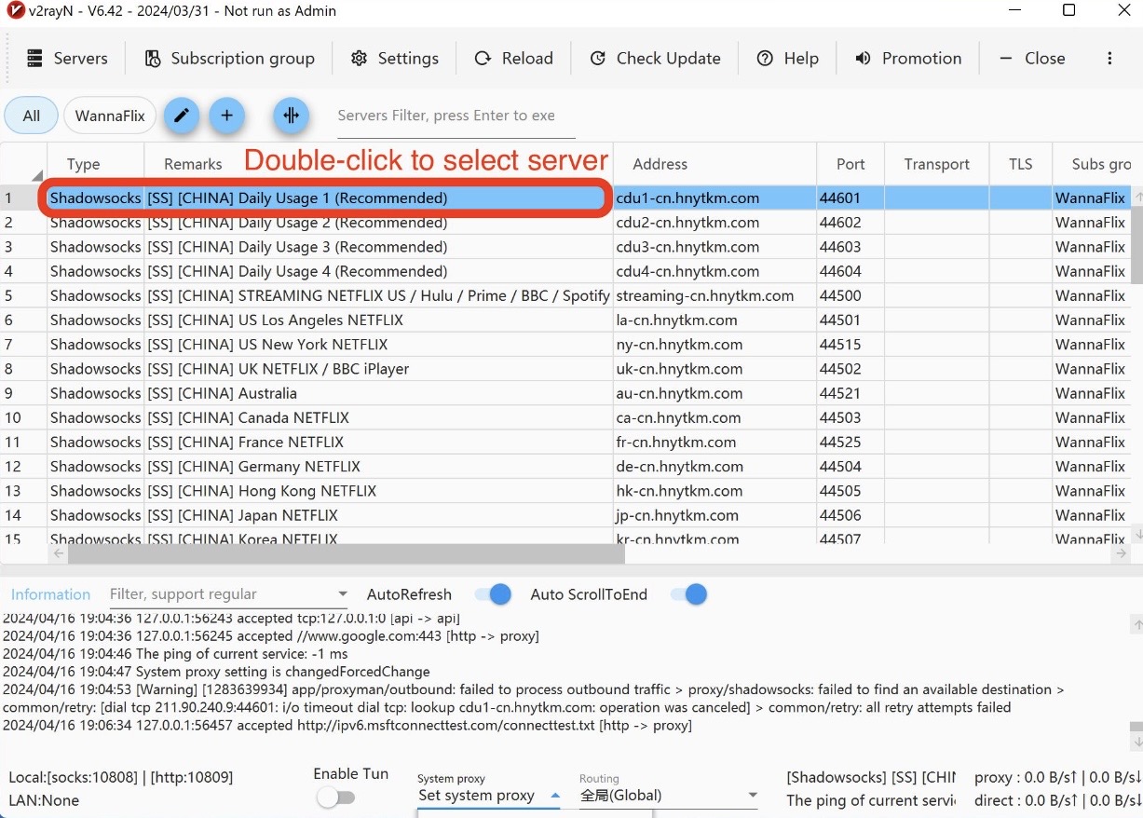Image resolution: width=1143 pixels, height=818 pixels.
Task: Open the Subscription group menu
Action: pos(230,58)
